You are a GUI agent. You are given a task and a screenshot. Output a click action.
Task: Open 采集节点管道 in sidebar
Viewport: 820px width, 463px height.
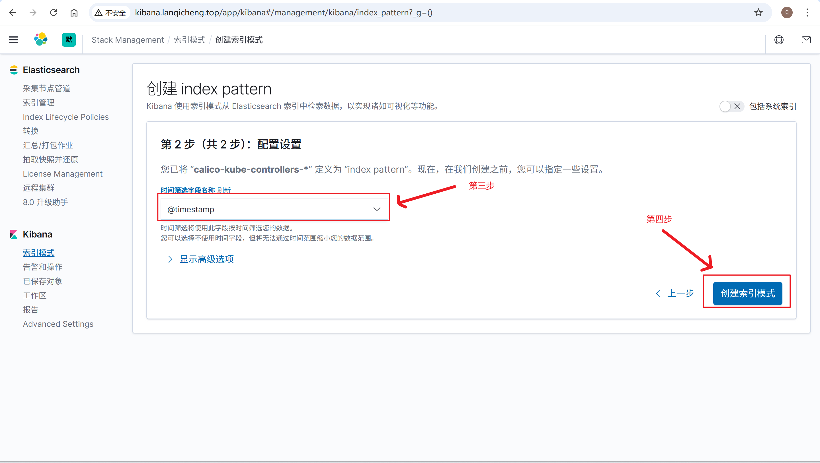[x=46, y=88]
